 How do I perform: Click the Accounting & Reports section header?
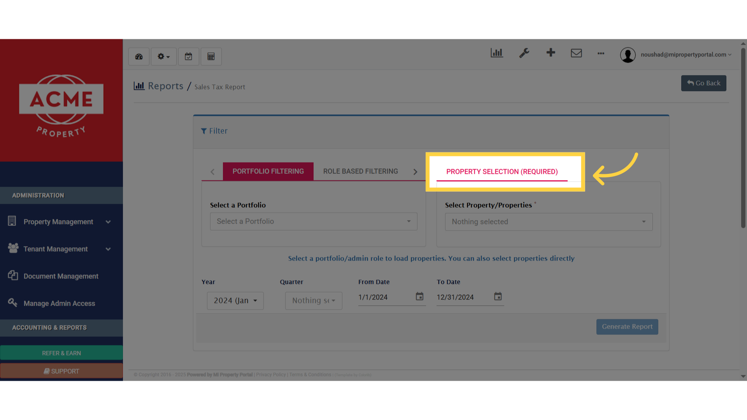[x=61, y=328]
